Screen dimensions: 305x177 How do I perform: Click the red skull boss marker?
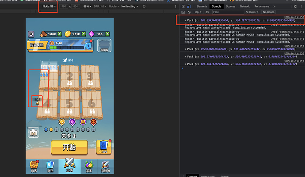(x=94, y=122)
